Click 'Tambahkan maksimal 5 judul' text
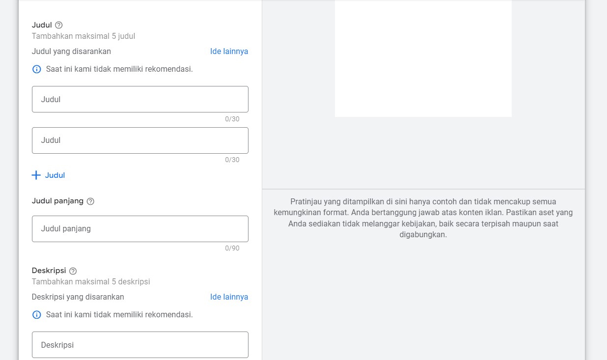The image size is (607, 360). (x=83, y=36)
